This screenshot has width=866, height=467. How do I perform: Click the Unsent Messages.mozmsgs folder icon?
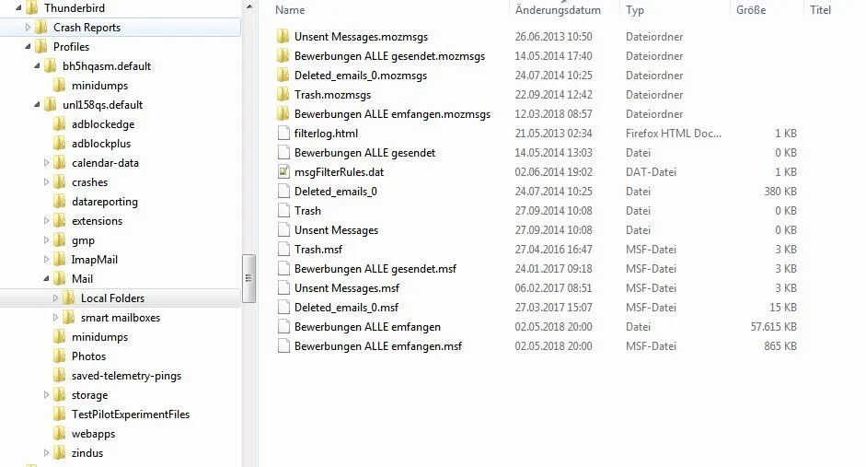click(283, 37)
